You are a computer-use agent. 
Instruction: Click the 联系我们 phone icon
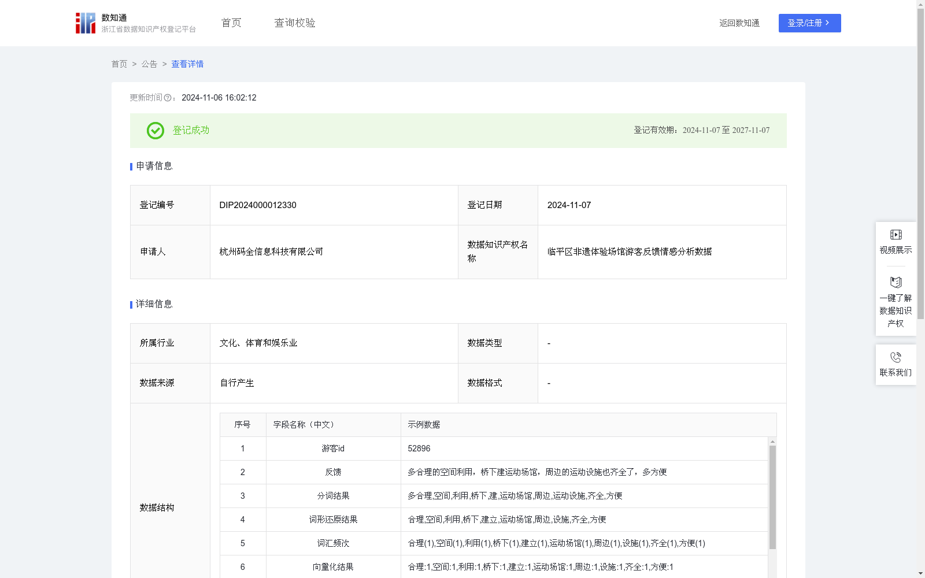(x=896, y=357)
